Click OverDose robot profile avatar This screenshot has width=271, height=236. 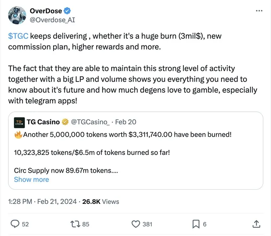[x=17, y=15]
